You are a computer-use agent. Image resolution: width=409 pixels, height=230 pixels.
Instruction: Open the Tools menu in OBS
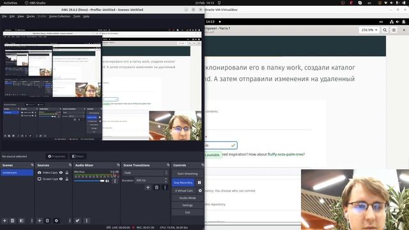pos(77,16)
